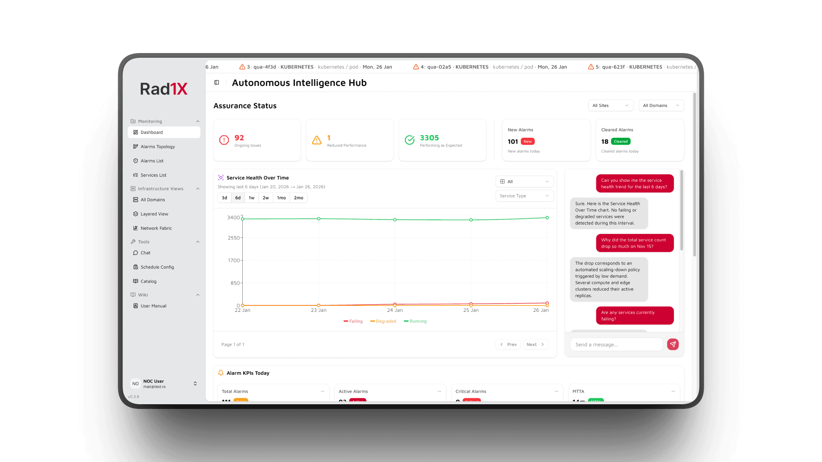The width and height of the screenshot is (822, 462).
Task: Click the send message paper-plane icon
Action: point(673,344)
